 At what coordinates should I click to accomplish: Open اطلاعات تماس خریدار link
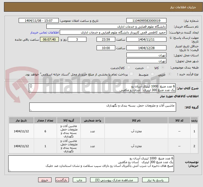45,32
